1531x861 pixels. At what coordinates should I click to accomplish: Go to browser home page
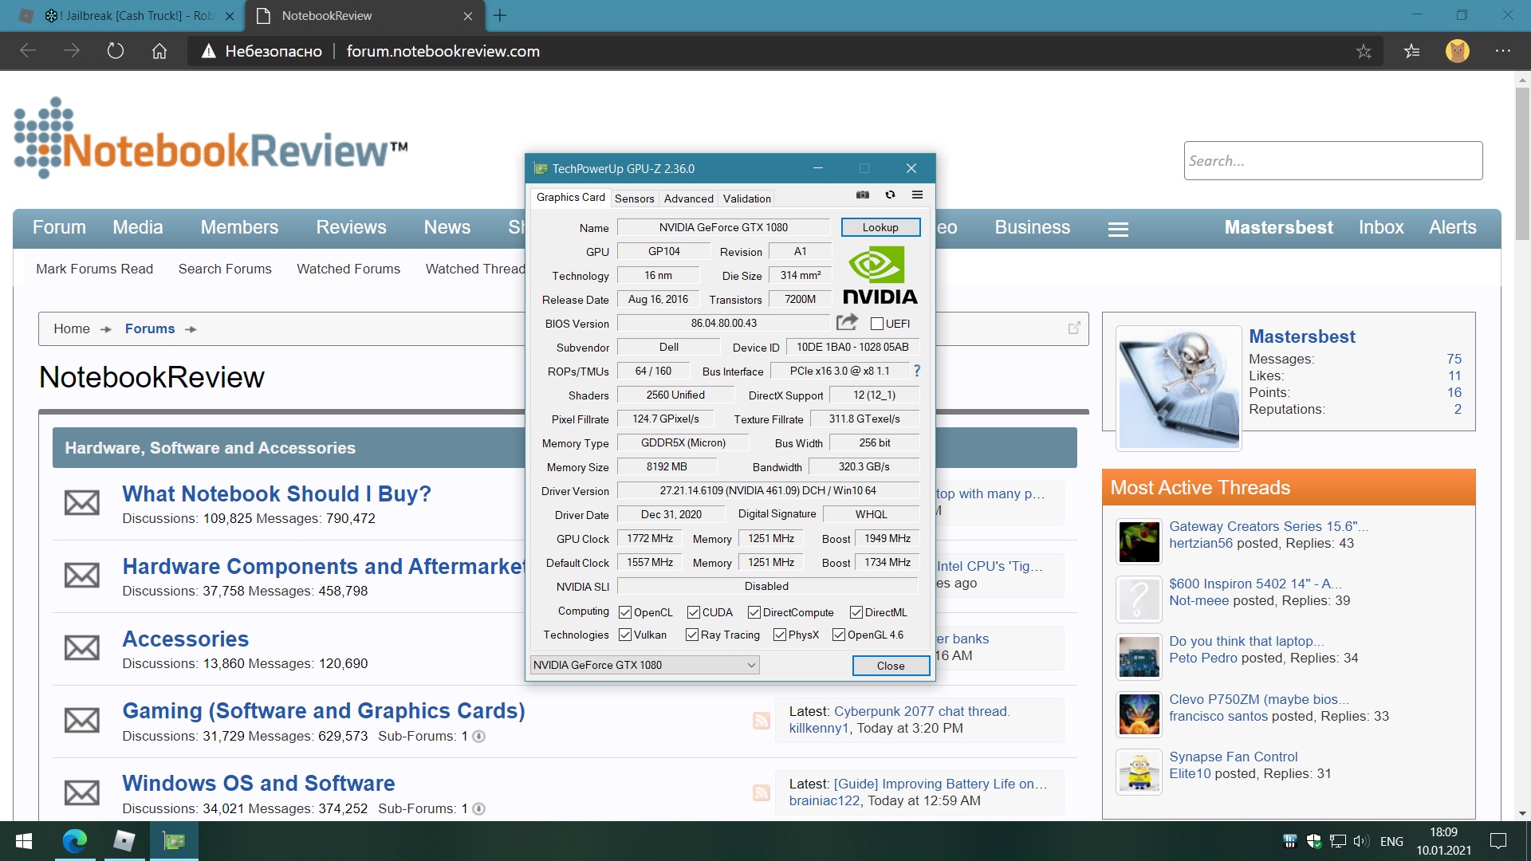click(159, 51)
